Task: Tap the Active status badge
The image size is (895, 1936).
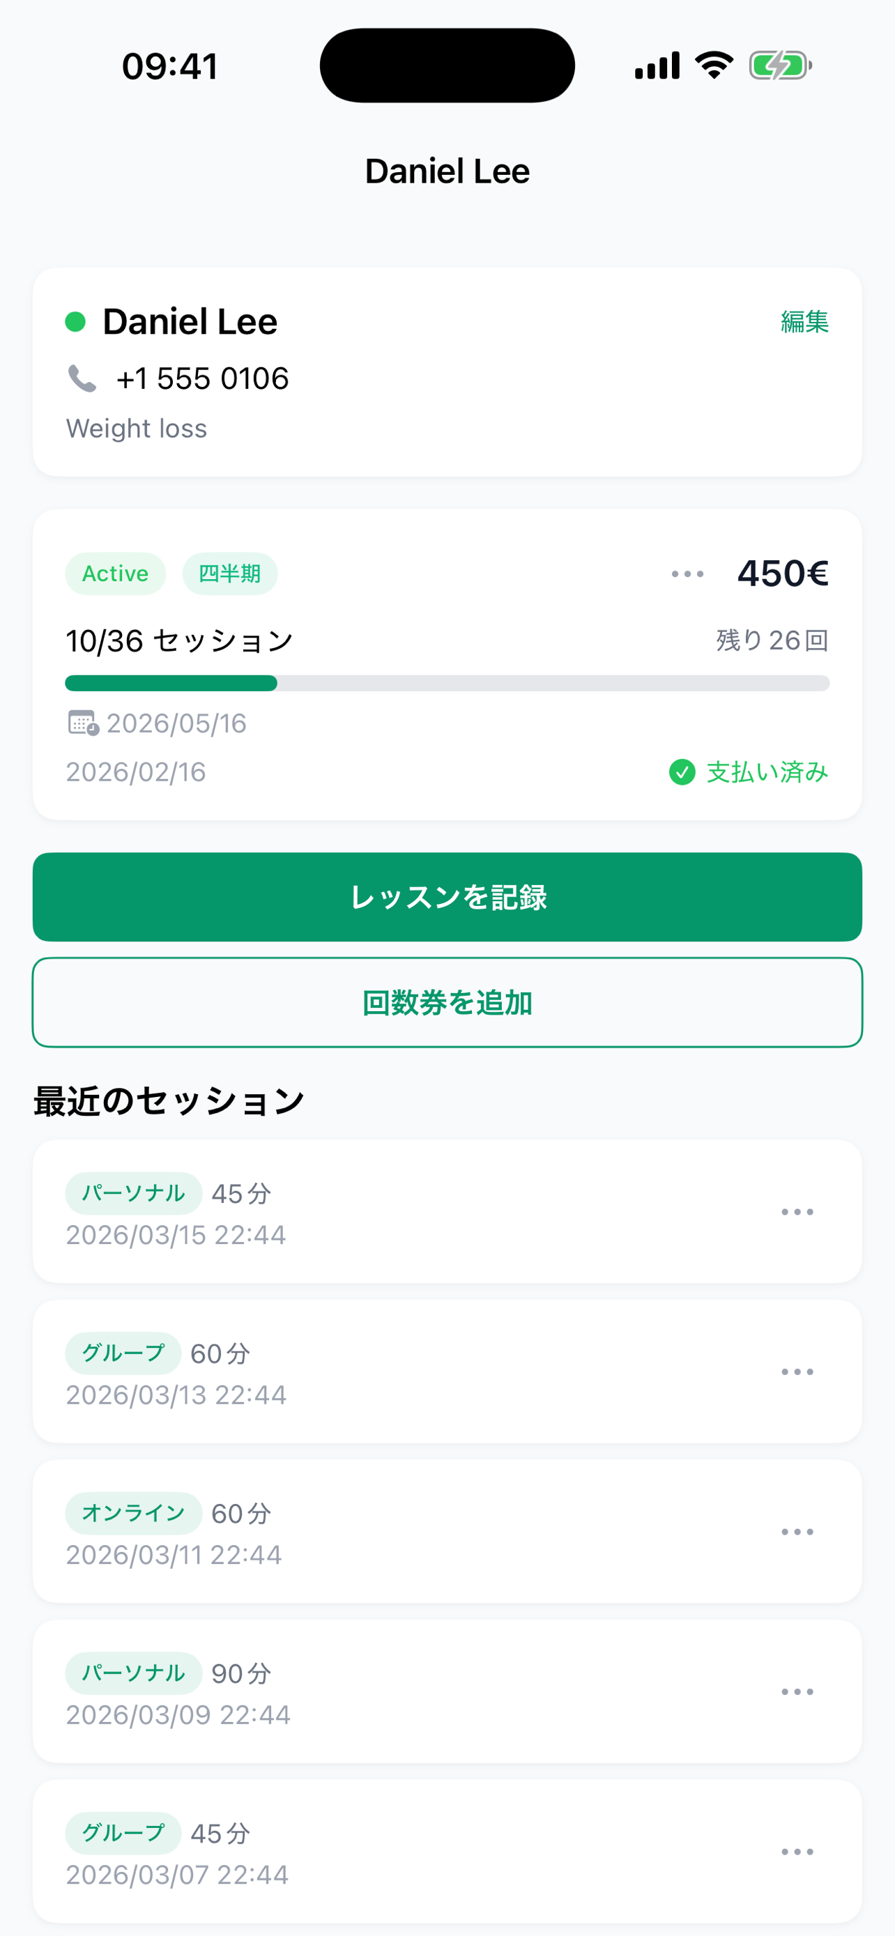Action: 115,574
